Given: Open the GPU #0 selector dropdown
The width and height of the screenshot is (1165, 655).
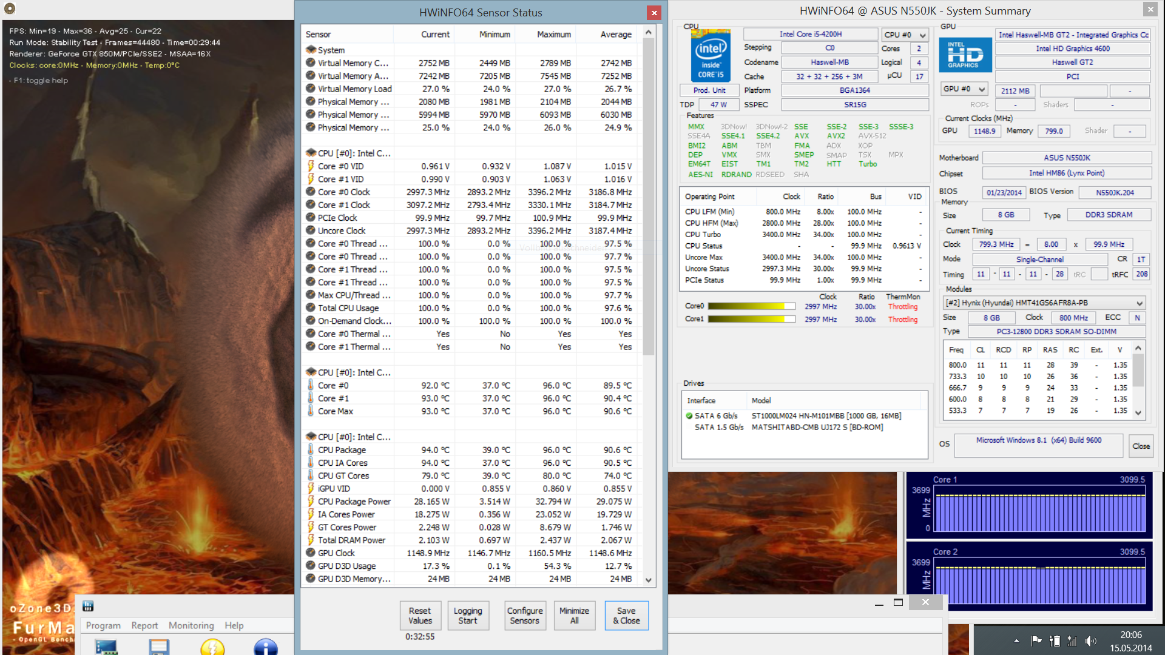Looking at the screenshot, I should pyautogui.click(x=964, y=89).
